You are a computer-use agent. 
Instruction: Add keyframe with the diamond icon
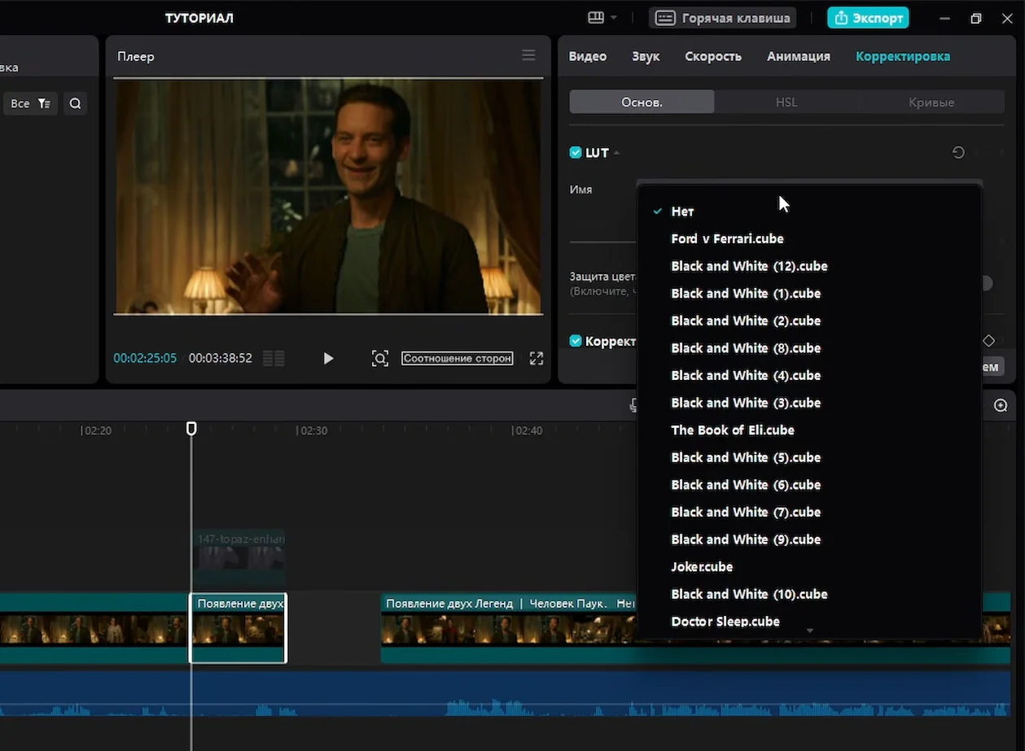tap(988, 341)
